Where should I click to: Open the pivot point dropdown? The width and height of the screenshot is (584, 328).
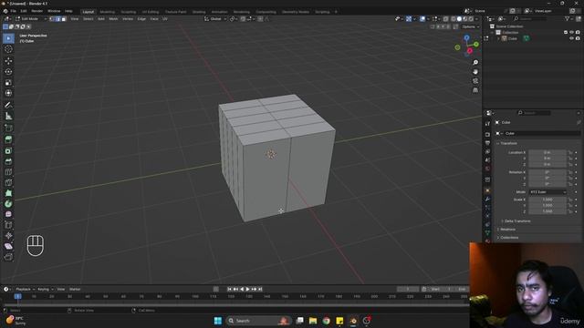[x=234, y=18]
